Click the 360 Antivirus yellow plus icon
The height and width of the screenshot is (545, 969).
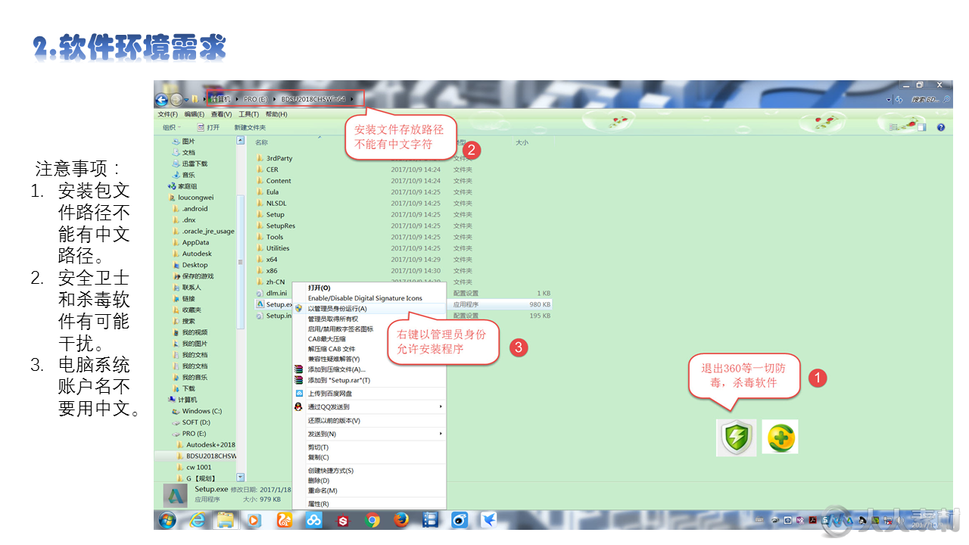point(780,437)
